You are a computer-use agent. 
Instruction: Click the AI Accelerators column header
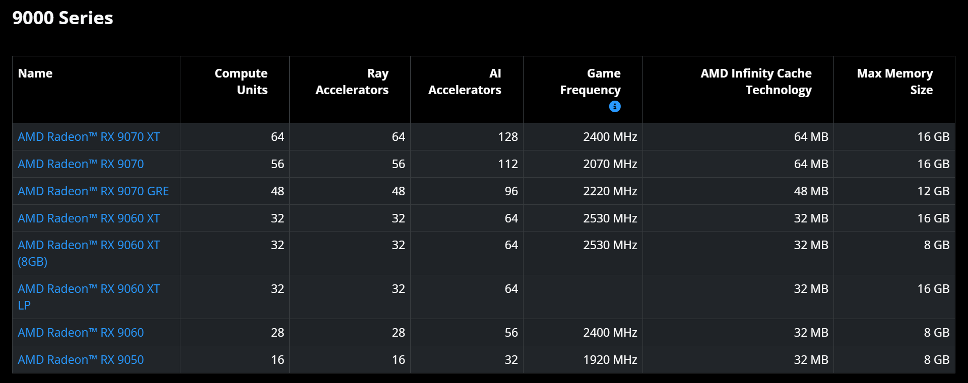click(x=465, y=82)
